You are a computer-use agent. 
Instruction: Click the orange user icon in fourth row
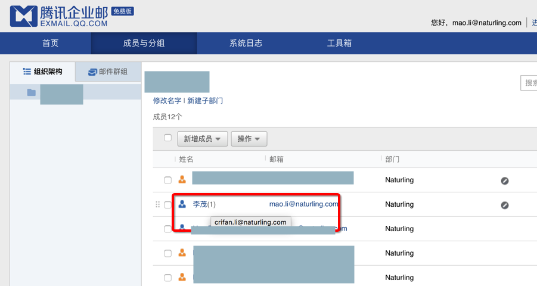182,253
